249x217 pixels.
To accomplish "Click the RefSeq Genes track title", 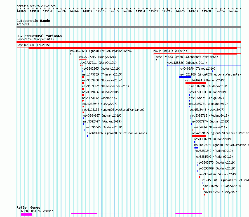I will [x=28, y=207].
